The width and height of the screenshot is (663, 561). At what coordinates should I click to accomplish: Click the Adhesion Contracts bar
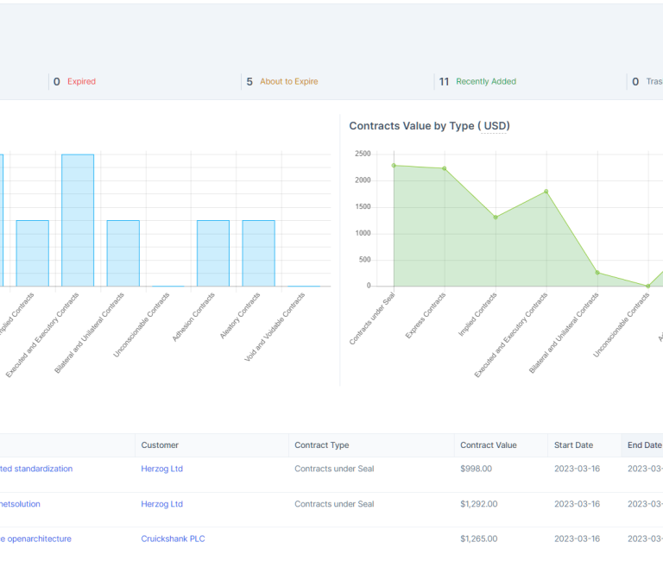click(213, 253)
